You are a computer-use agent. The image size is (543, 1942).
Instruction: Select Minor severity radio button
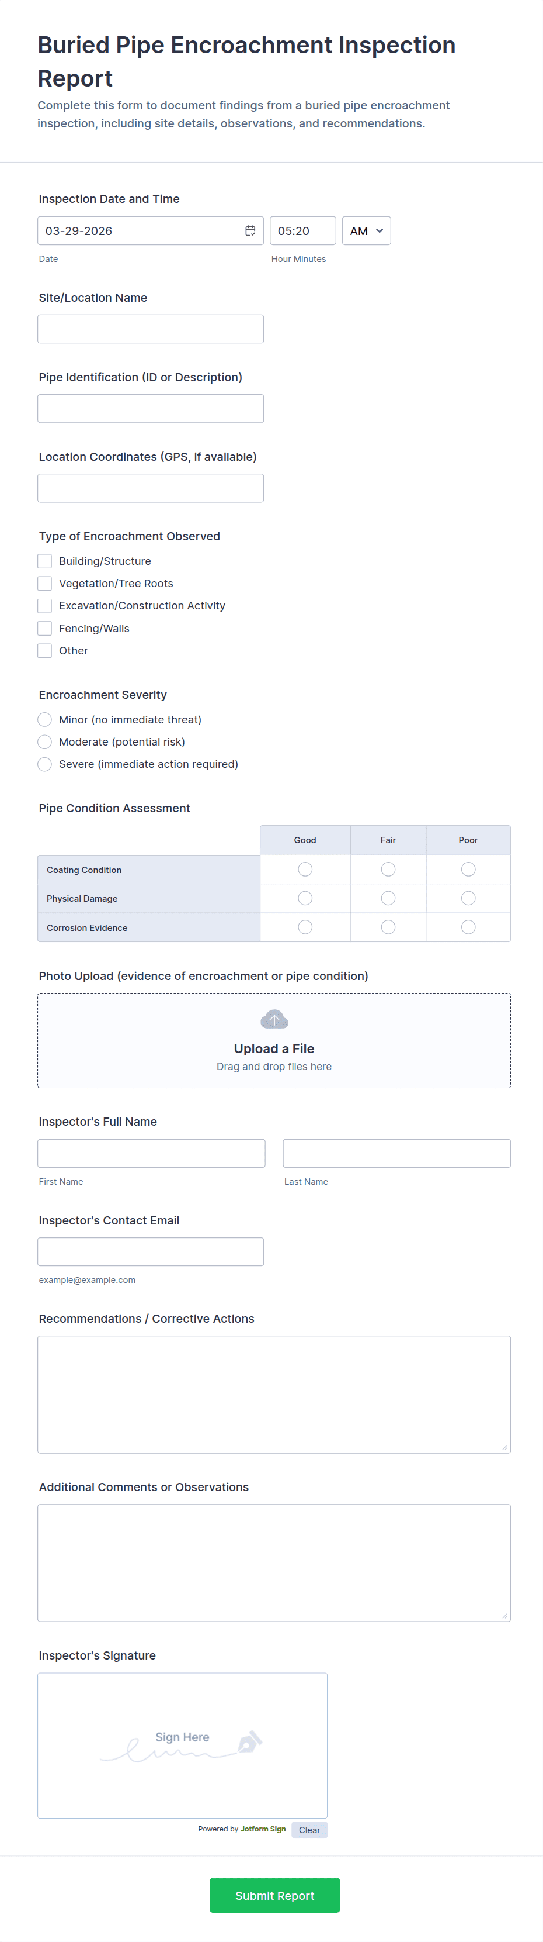tap(45, 719)
